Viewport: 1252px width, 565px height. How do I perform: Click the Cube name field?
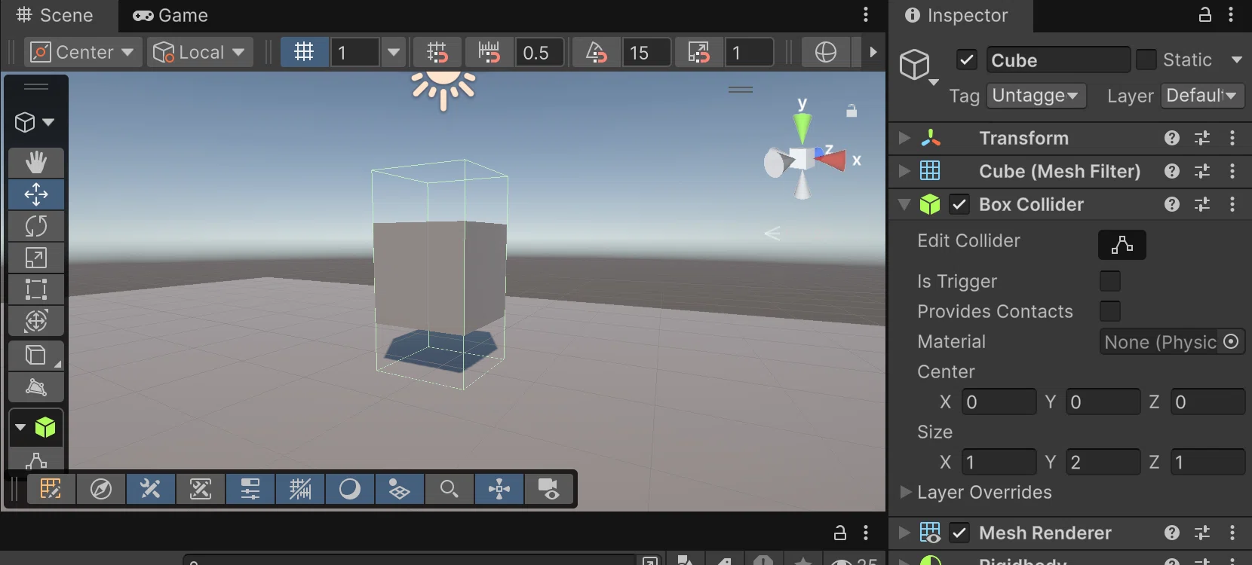1058,60
